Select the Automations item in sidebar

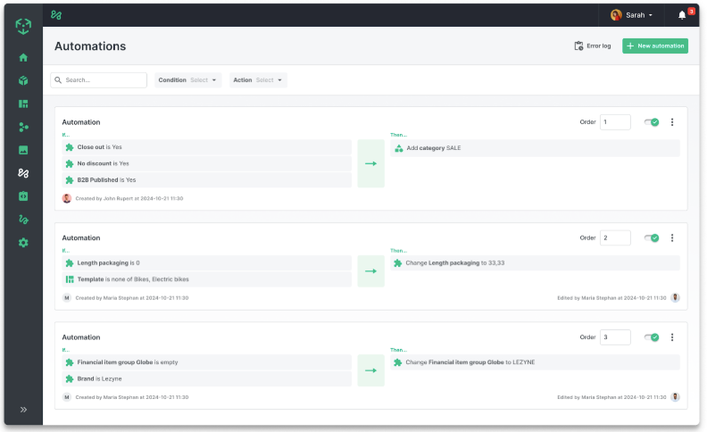pos(23,173)
